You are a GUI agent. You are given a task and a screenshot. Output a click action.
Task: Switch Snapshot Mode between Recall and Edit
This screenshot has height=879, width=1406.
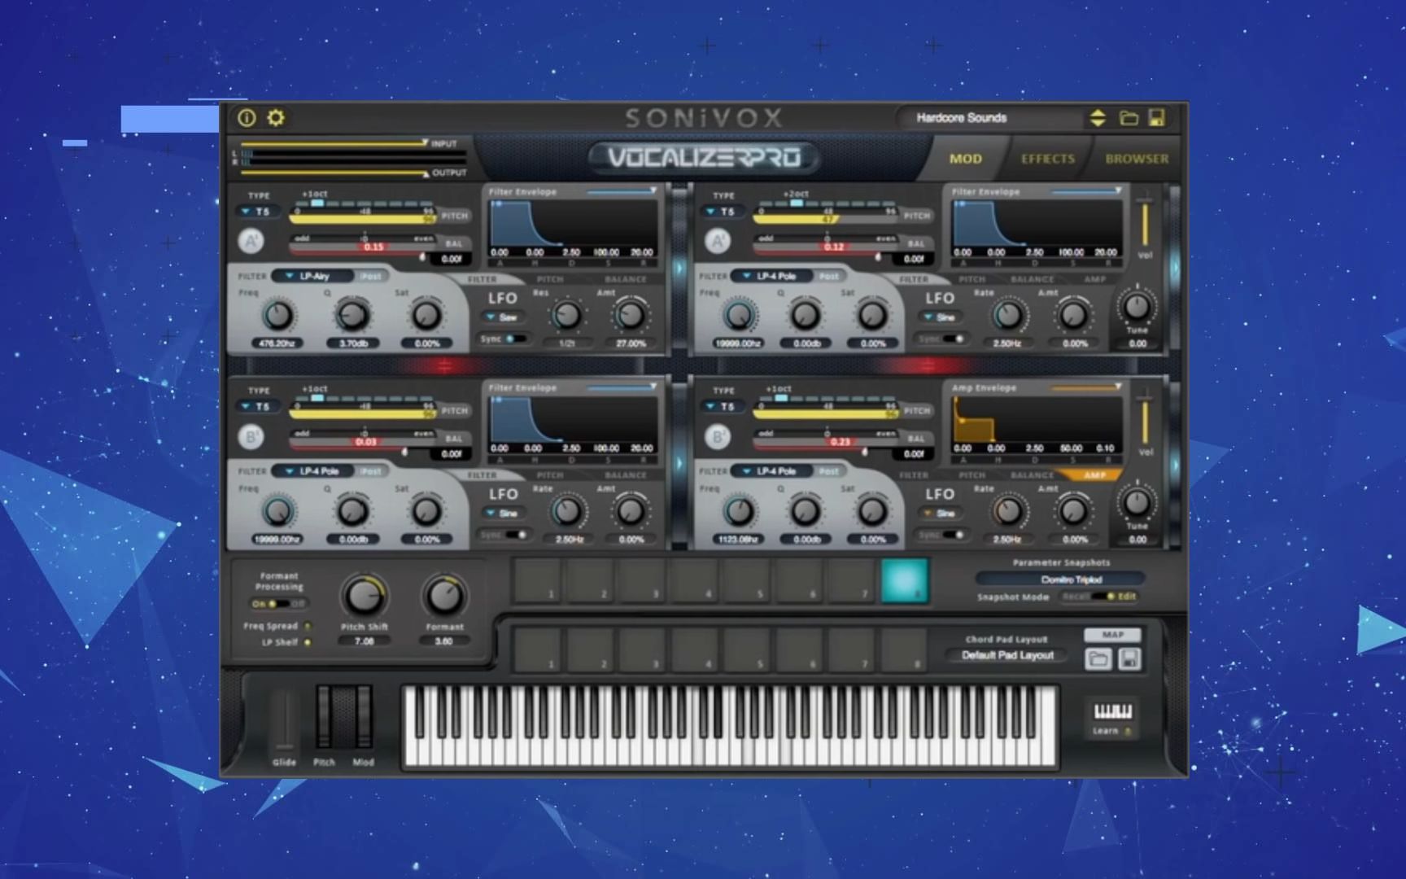pyautogui.click(x=1099, y=597)
